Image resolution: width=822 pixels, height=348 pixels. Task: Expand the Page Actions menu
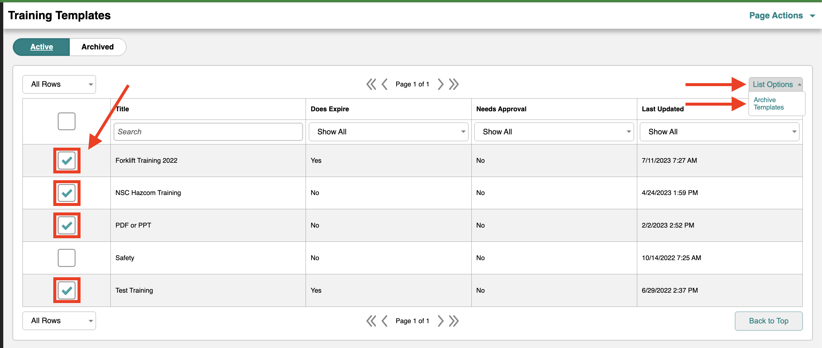pos(782,15)
